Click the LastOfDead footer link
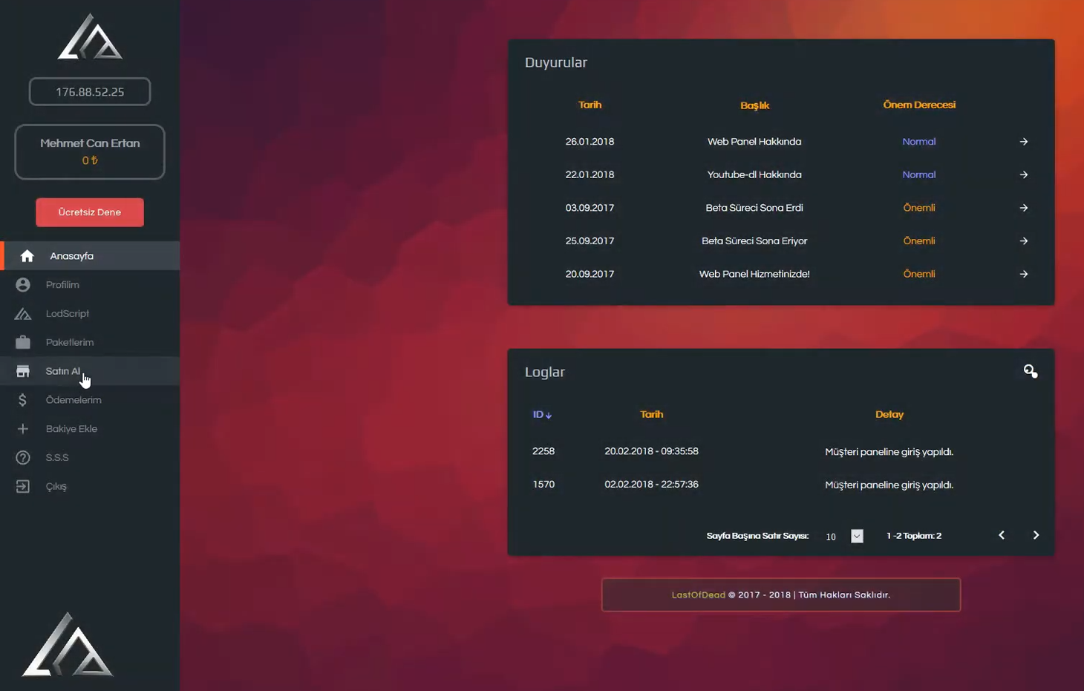The height and width of the screenshot is (691, 1084). [698, 595]
